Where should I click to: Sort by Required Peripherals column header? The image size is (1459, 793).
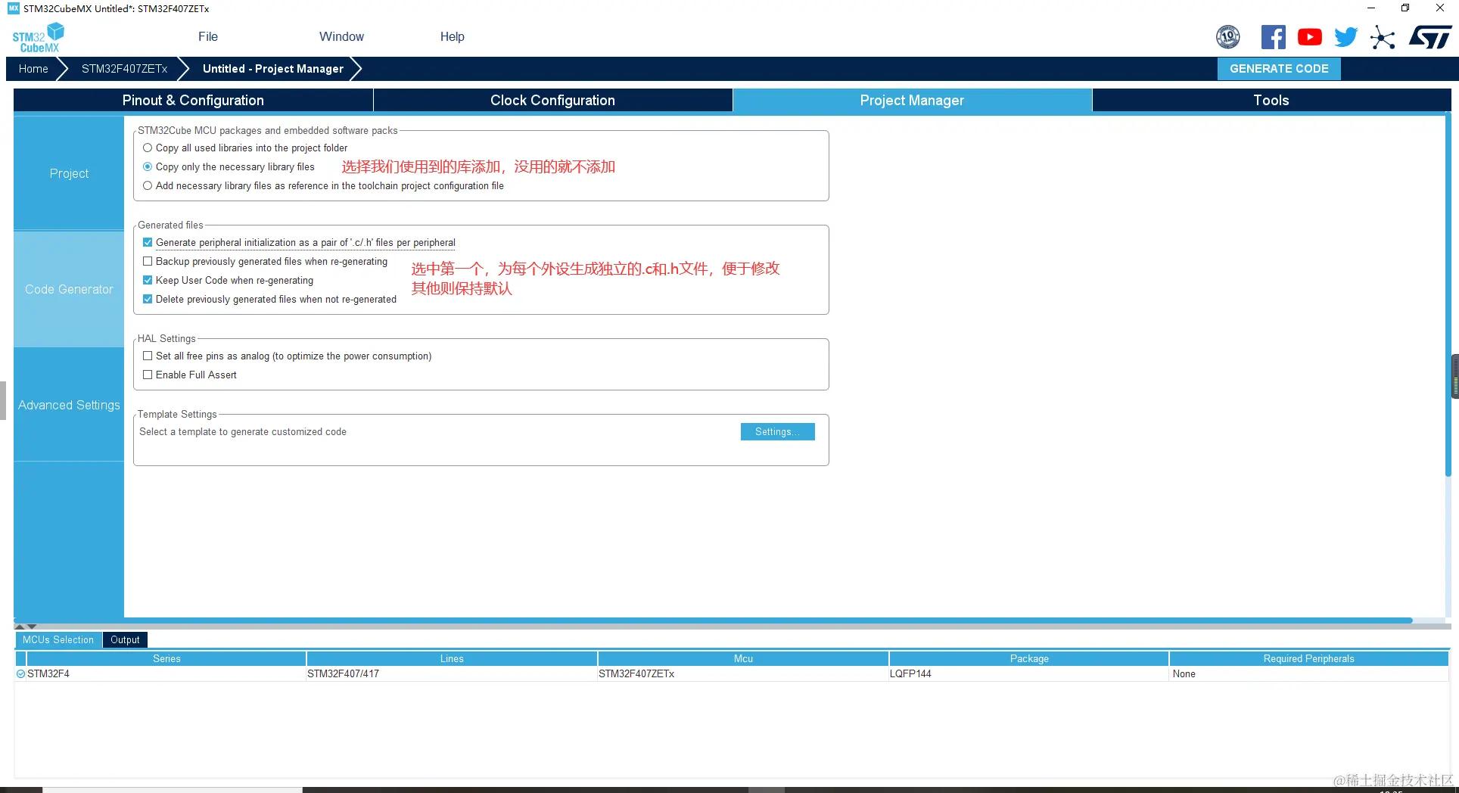(1308, 658)
